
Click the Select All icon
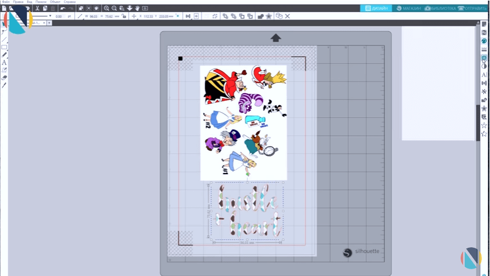point(81,9)
